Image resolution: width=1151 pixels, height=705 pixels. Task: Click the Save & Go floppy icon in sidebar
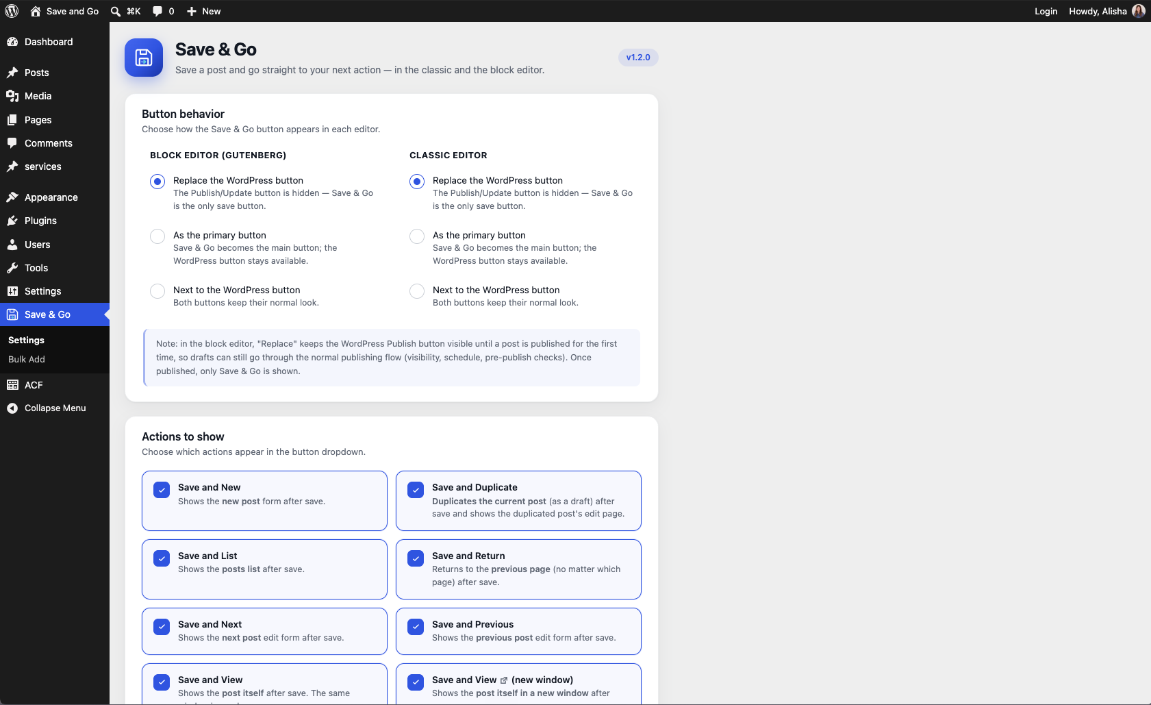(12, 314)
